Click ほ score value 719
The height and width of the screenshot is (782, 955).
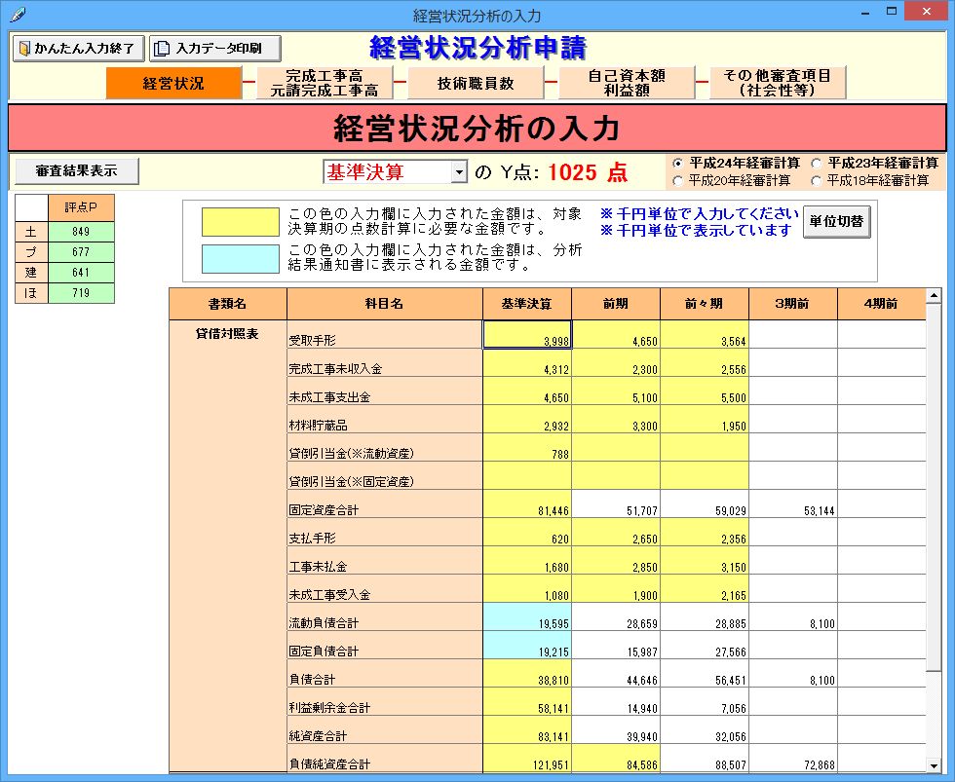(x=81, y=293)
